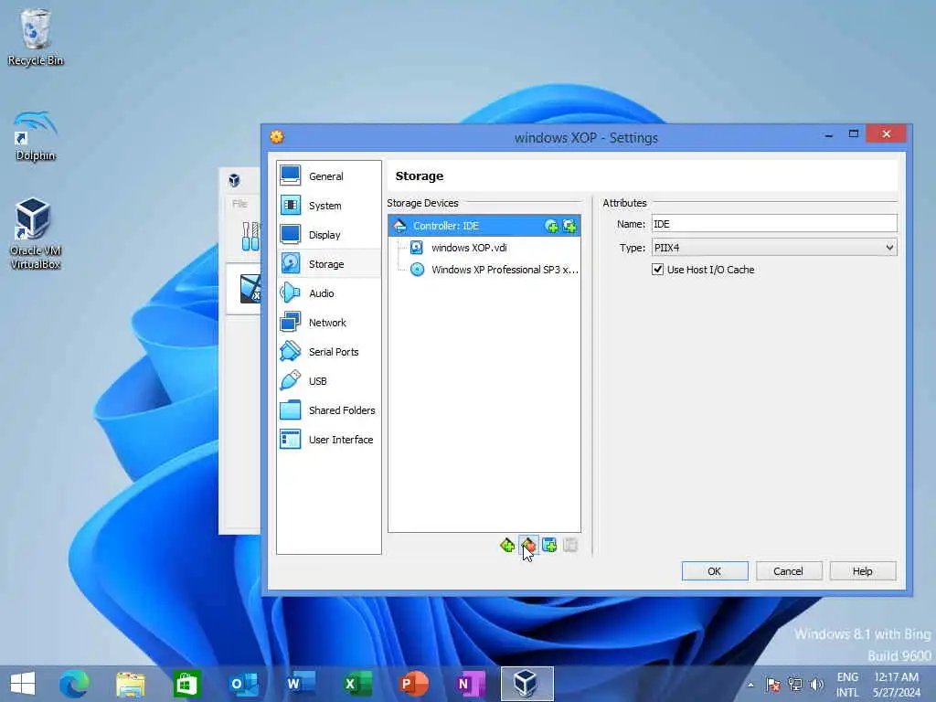The height and width of the screenshot is (702, 936).
Task: Click the Add Attachment toolbar icon
Action: (549, 545)
